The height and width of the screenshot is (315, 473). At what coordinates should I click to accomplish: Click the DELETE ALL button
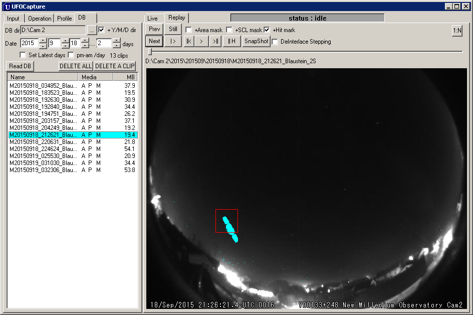point(76,66)
